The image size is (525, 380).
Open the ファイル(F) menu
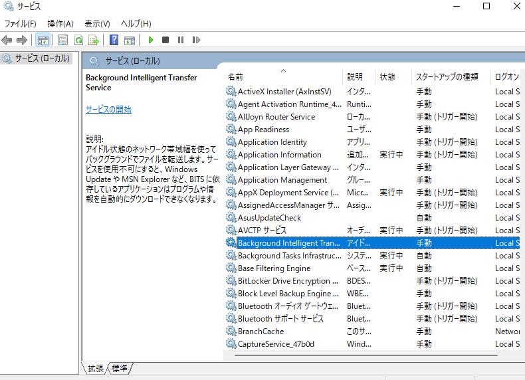coord(21,24)
